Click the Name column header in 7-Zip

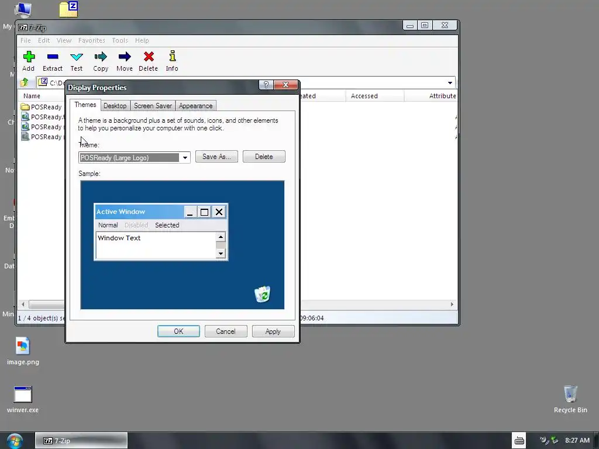tap(42, 96)
